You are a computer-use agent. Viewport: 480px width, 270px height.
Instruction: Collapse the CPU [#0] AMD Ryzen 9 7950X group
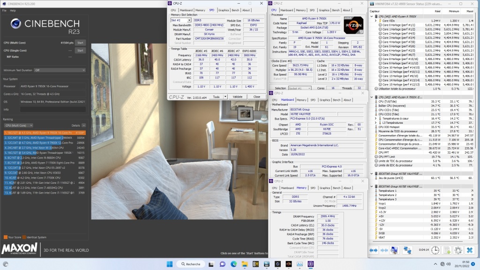372,16
